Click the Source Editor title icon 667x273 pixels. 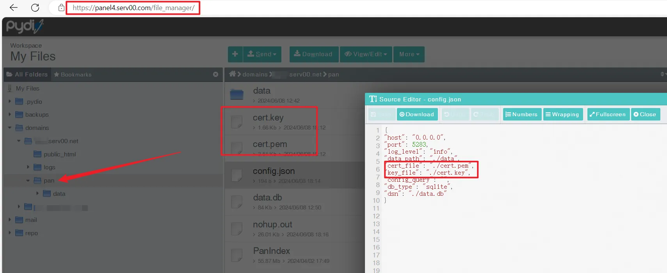point(373,99)
